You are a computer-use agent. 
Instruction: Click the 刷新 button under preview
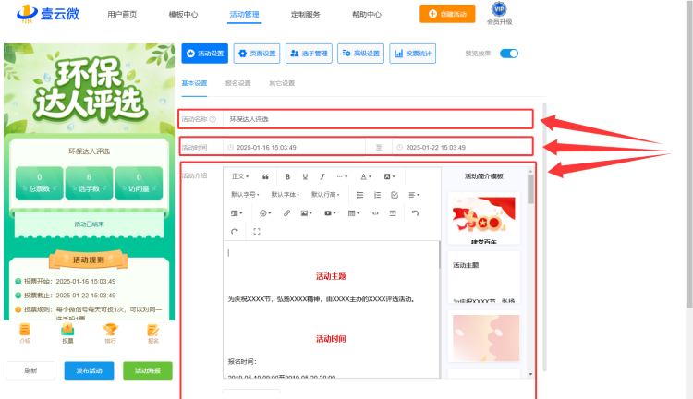pos(30,370)
